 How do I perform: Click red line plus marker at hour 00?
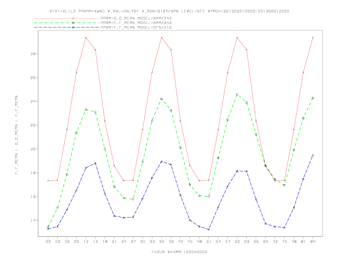point(48,181)
